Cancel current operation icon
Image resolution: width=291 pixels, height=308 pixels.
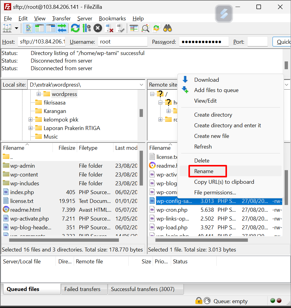click(x=98, y=29)
